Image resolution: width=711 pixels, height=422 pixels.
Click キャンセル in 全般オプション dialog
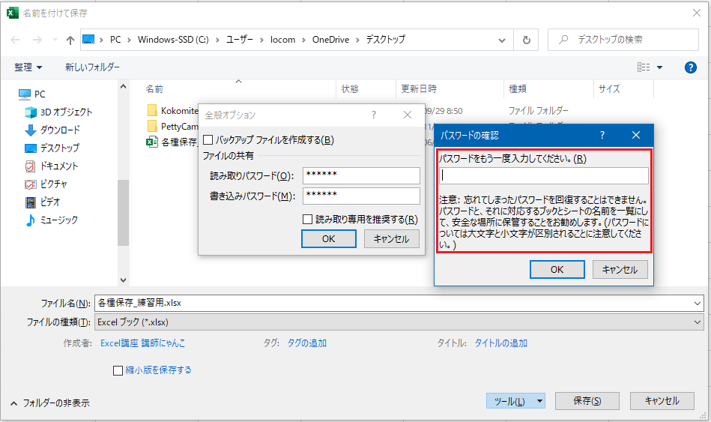(x=391, y=238)
